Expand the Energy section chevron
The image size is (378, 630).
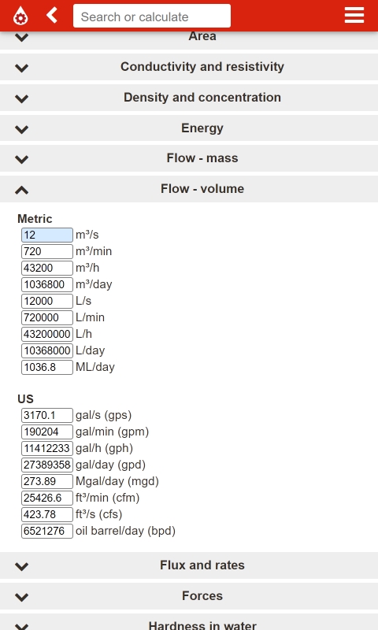22,129
